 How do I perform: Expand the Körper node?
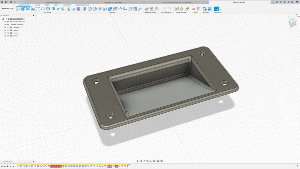[x=5, y=33]
